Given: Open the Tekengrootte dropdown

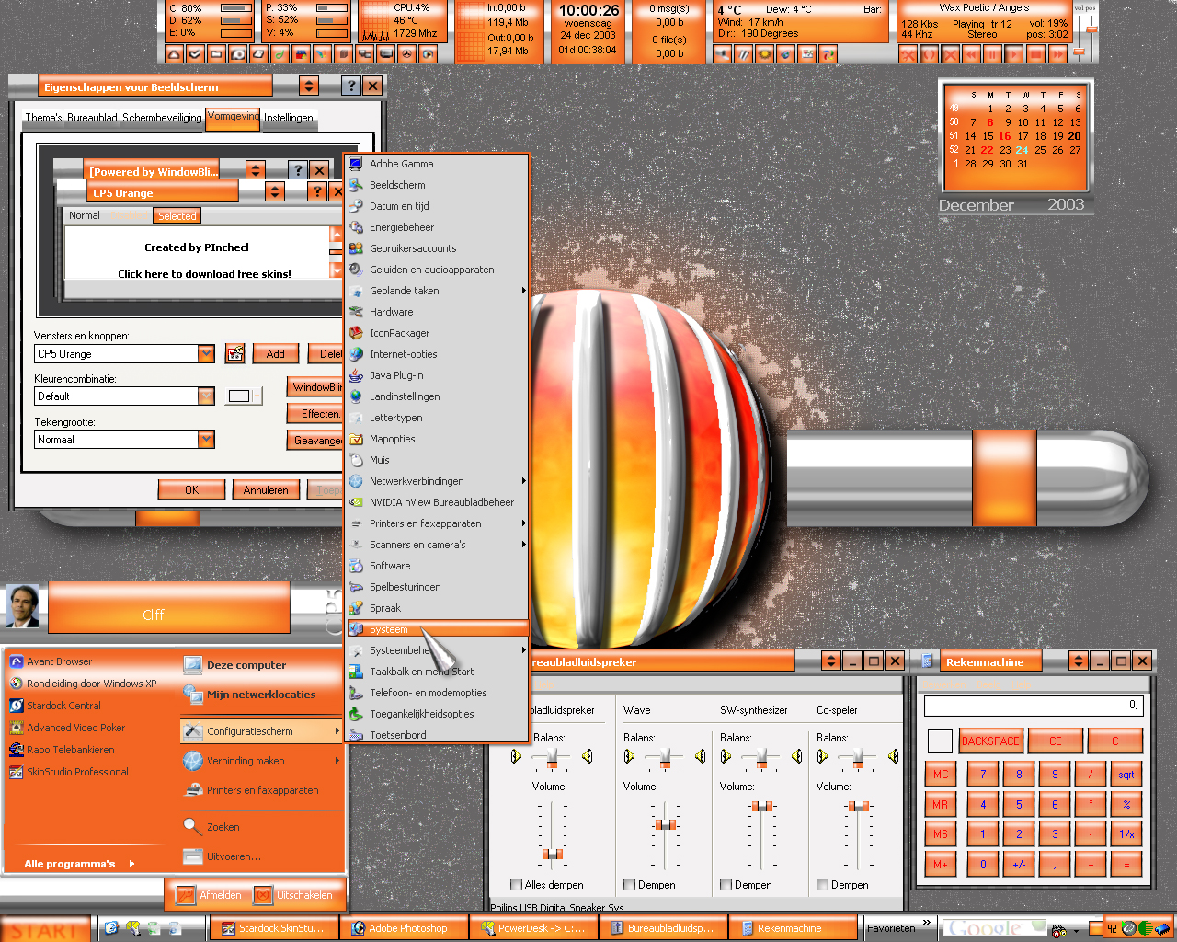Looking at the screenshot, I should click(x=206, y=440).
